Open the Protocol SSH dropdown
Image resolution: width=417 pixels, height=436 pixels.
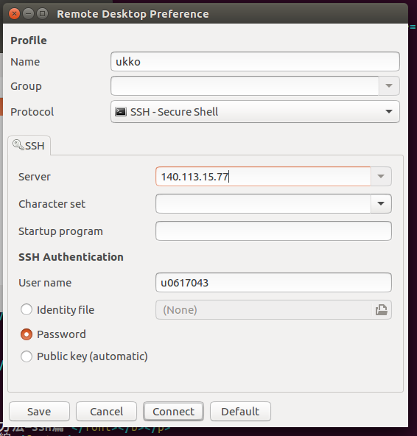255,112
